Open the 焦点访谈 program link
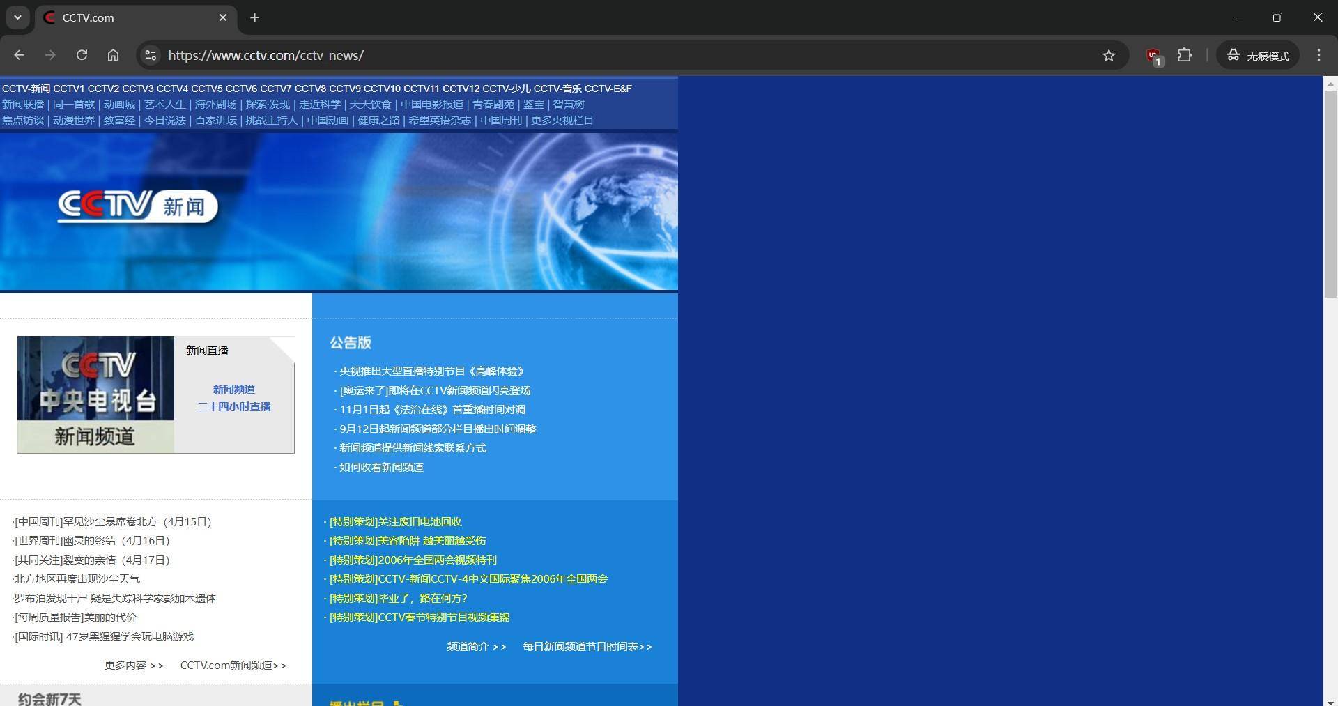 pyautogui.click(x=23, y=121)
